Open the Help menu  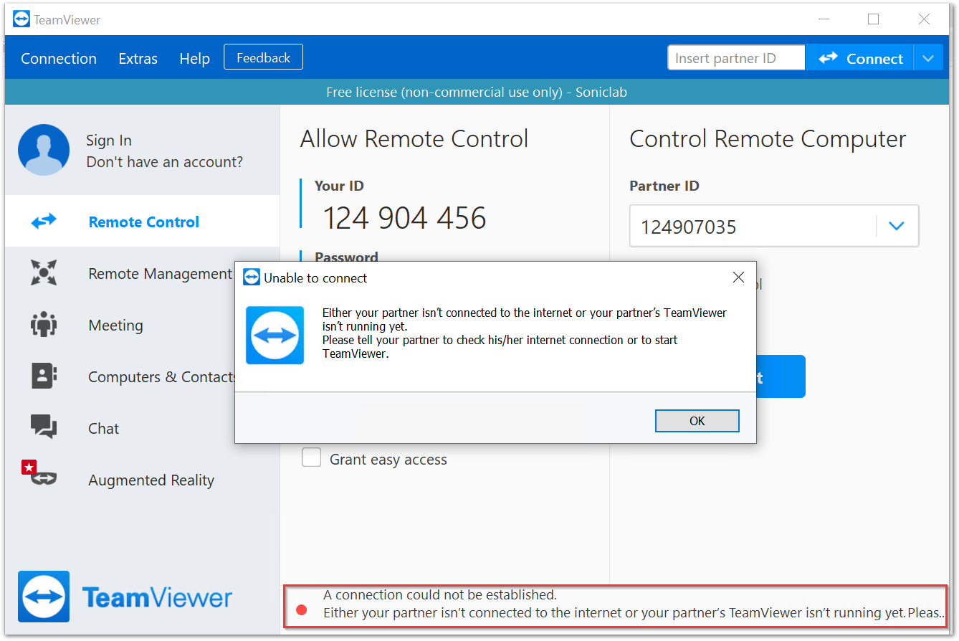click(x=194, y=59)
